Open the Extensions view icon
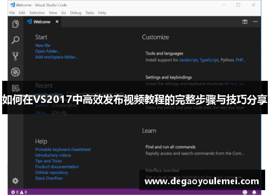Viewport: 270px width, 195px height. [x=16, y=88]
